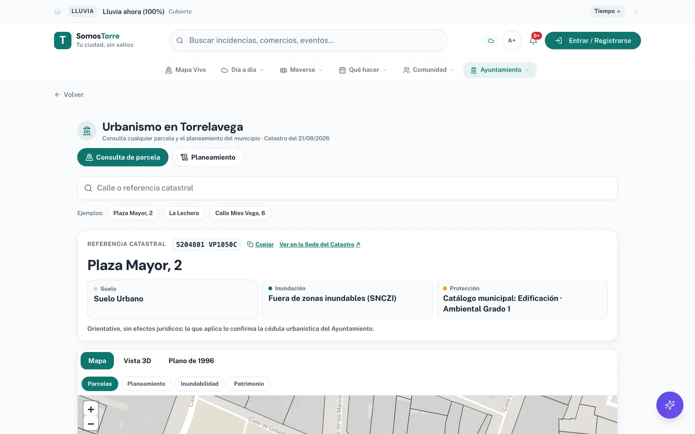
Task: Zoom in on the map
Action: 91,409
